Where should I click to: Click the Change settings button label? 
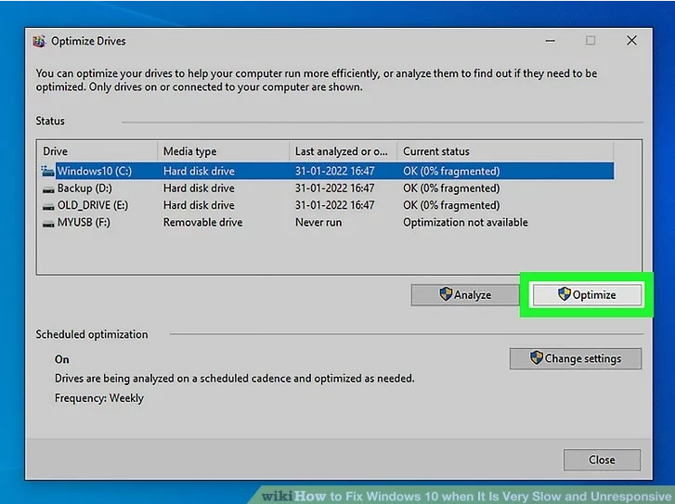click(x=582, y=358)
